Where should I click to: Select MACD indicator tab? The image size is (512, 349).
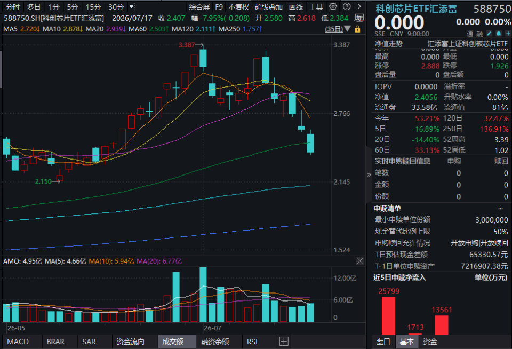coord(18,342)
